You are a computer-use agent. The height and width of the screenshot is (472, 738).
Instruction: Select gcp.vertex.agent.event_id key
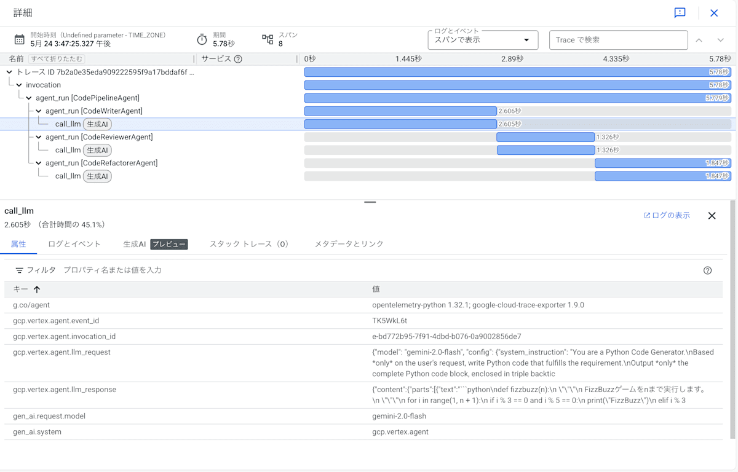tap(56, 321)
